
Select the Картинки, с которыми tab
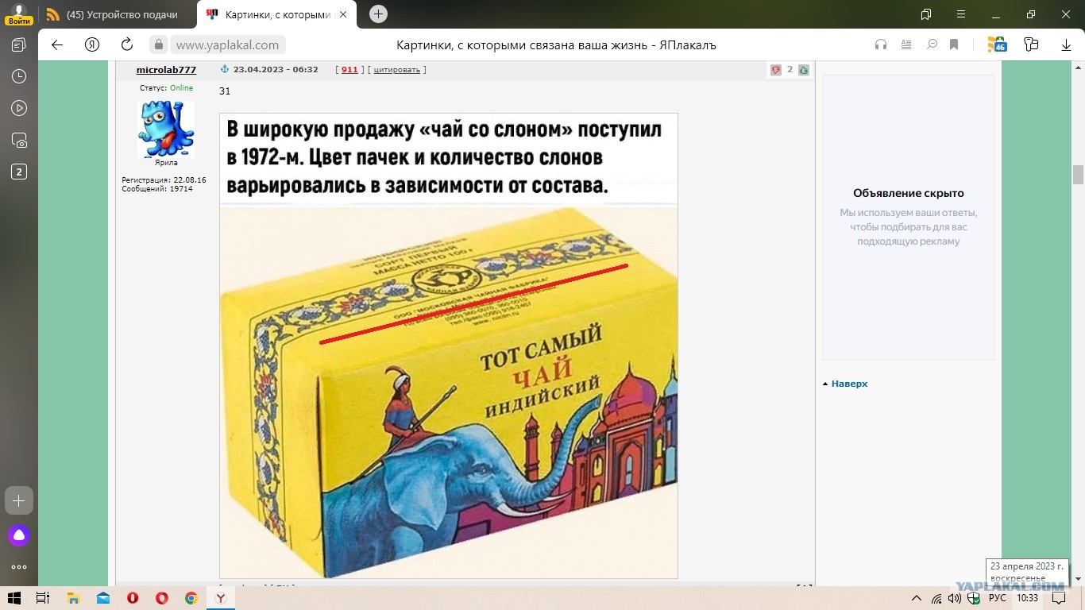[x=277, y=14]
